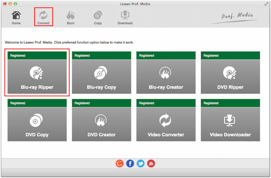Image resolution: width=271 pixels, height=178 pixels.
Task: Open the Home toolbar icon
Action: click(x=16, y=18)
